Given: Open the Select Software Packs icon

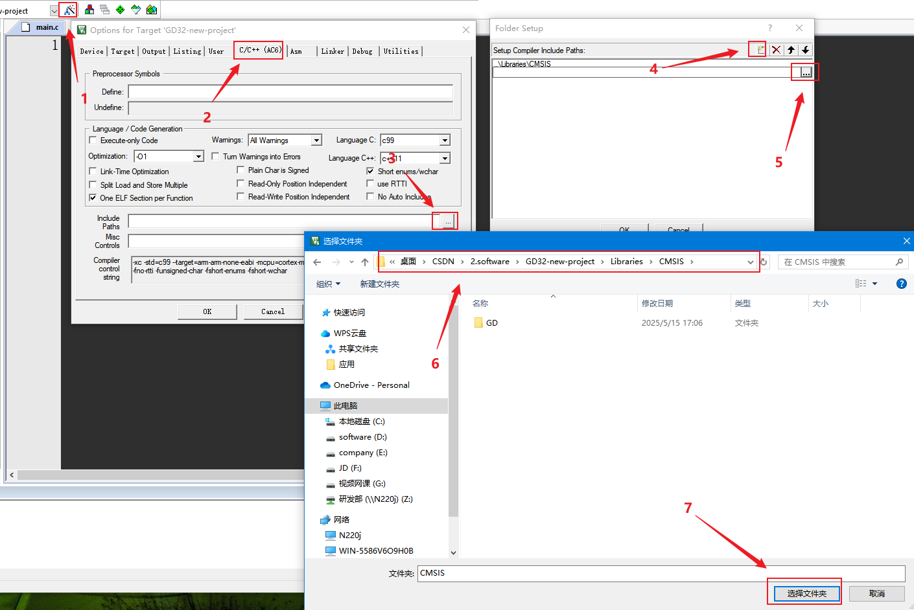Looking at the screenshot, I should click(136, 10).
